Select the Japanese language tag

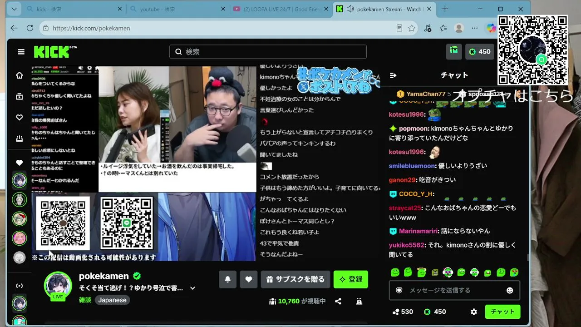(113, 300)
